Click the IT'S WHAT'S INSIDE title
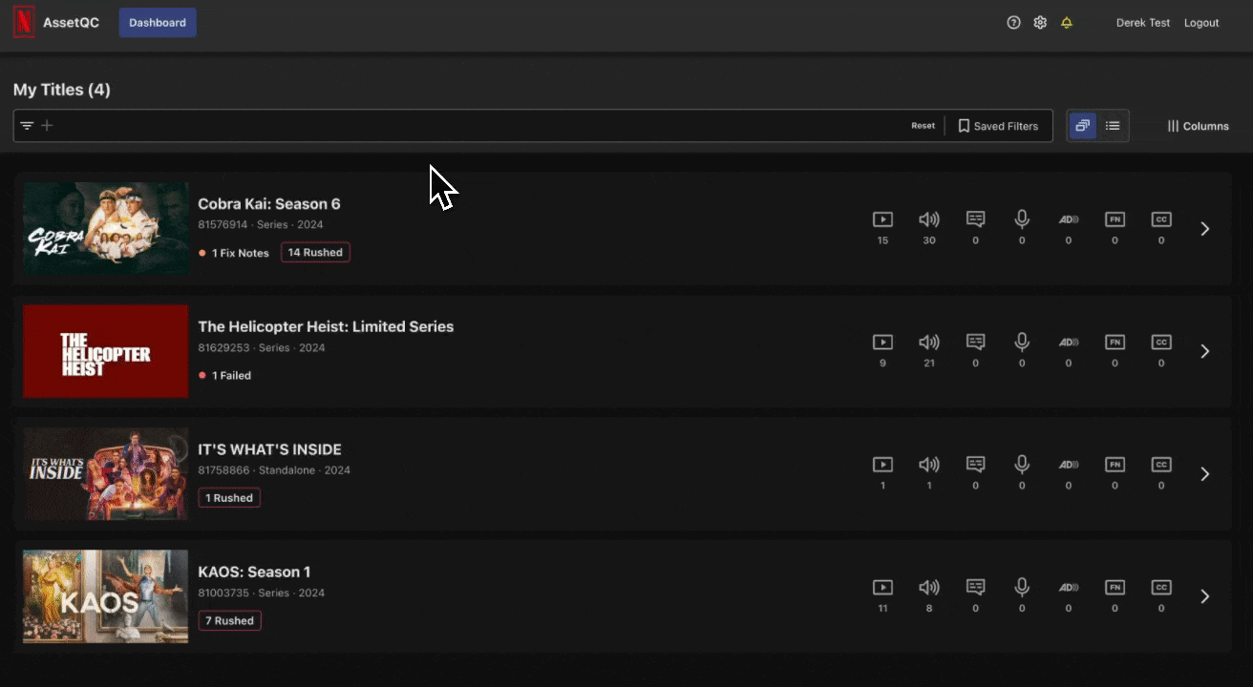The image size is (1253, 687). point(269,449)
